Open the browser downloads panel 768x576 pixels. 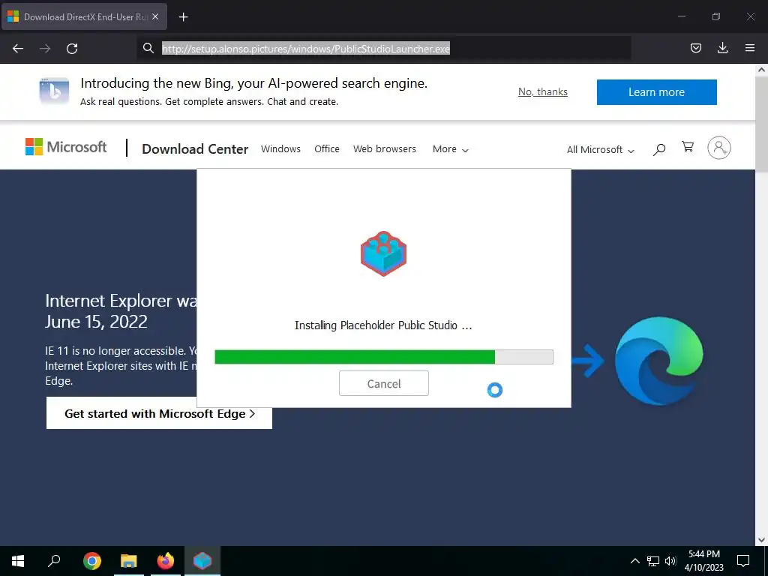(x=722, y=48)
